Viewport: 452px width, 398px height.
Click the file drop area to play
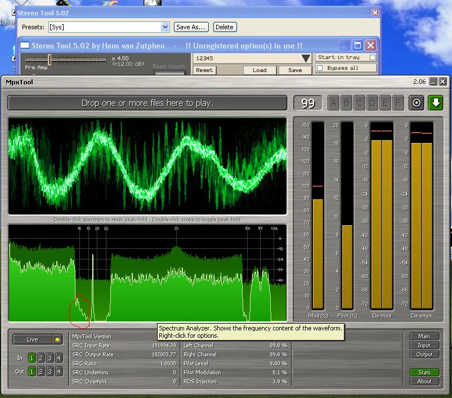click(x=147, y=103)
